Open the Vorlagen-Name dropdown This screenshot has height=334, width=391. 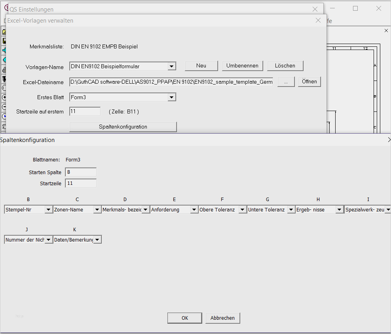pos(171,66)
